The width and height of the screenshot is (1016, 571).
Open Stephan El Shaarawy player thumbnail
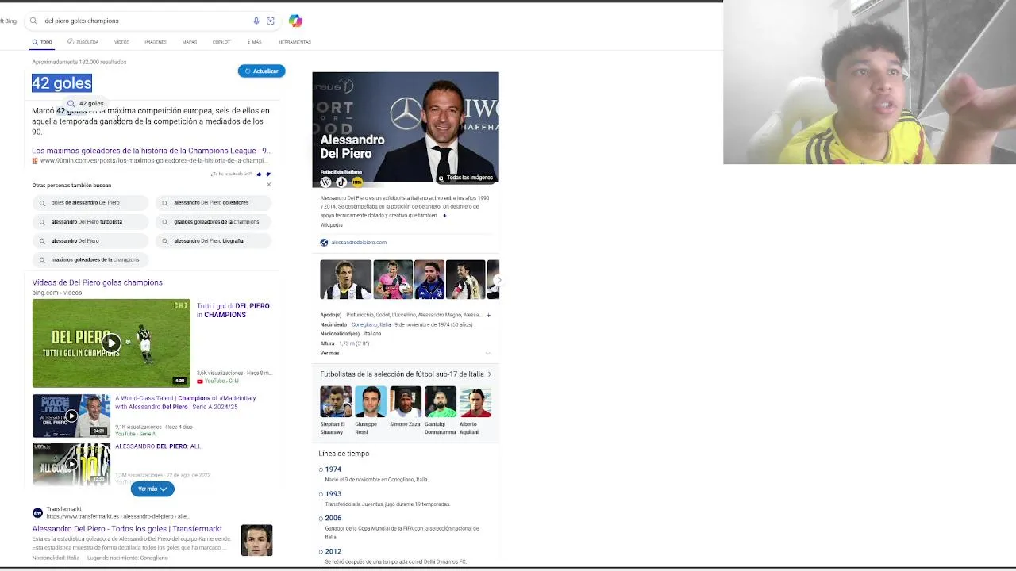click(335, 402)
